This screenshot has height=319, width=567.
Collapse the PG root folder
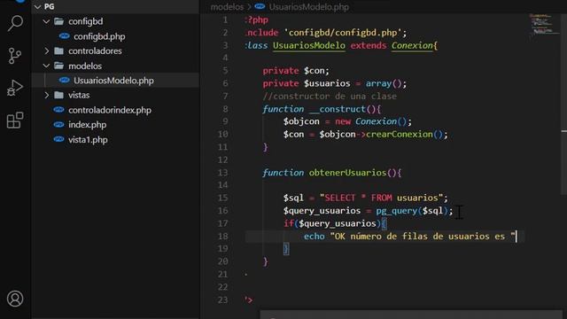(x=37, y=7)
